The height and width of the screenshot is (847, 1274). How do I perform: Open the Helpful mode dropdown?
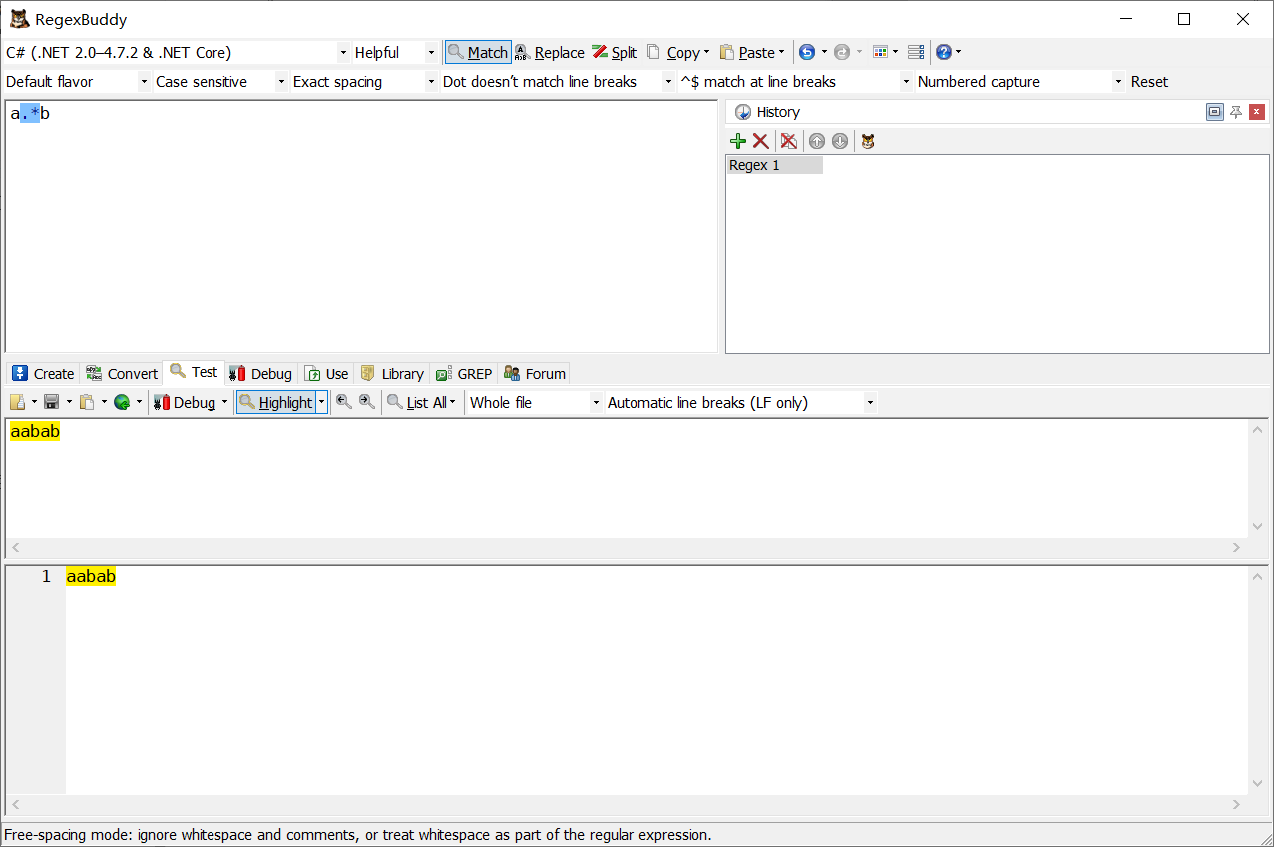coord(395,52)
